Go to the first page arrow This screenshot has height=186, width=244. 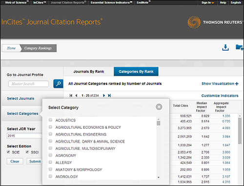point(71,96)
